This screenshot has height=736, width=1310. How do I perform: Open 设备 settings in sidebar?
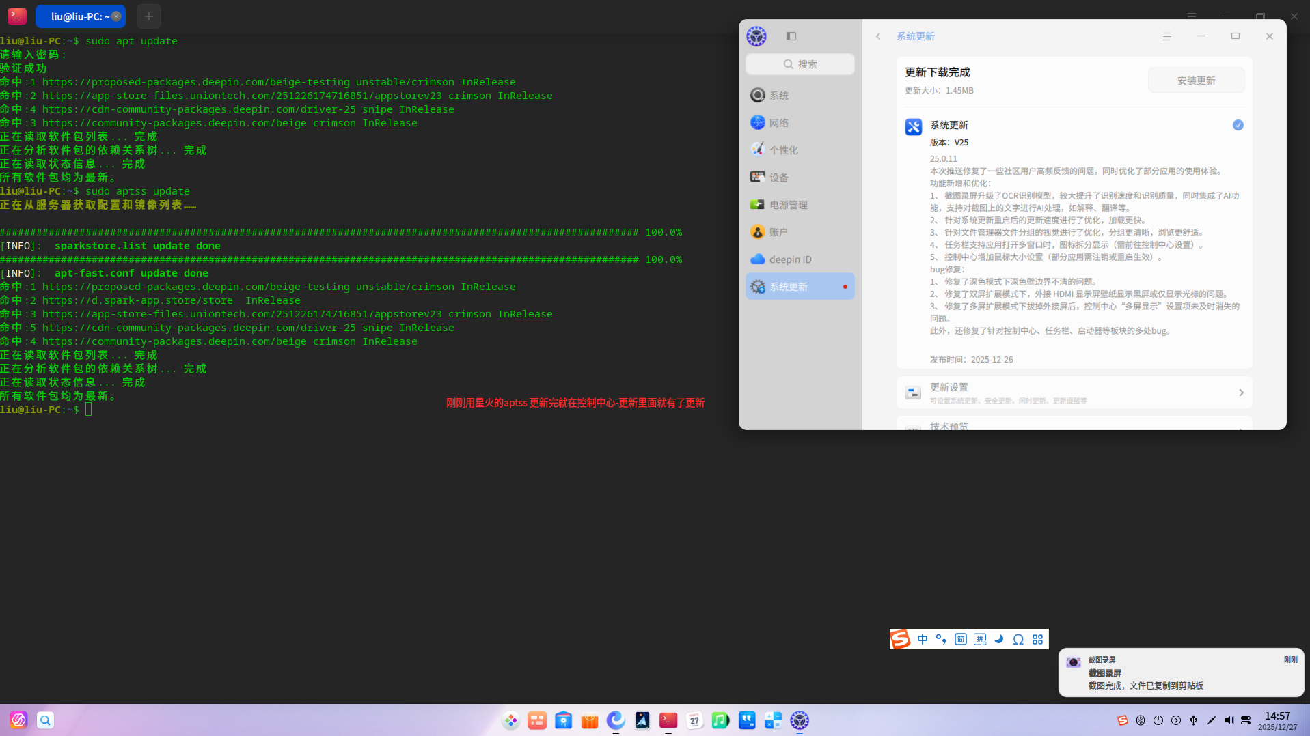coord(800,178)
